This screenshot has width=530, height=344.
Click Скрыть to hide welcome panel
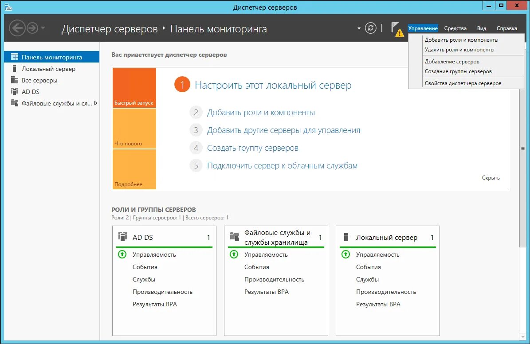click(x=491, y=178)
